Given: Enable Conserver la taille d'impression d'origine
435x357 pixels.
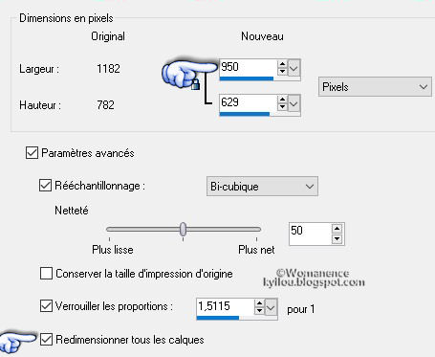Looking at the screenshot, I should click(46, 274).
